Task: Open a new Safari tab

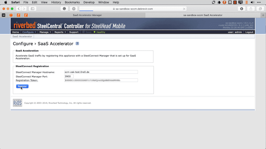Action: [263, 15]
